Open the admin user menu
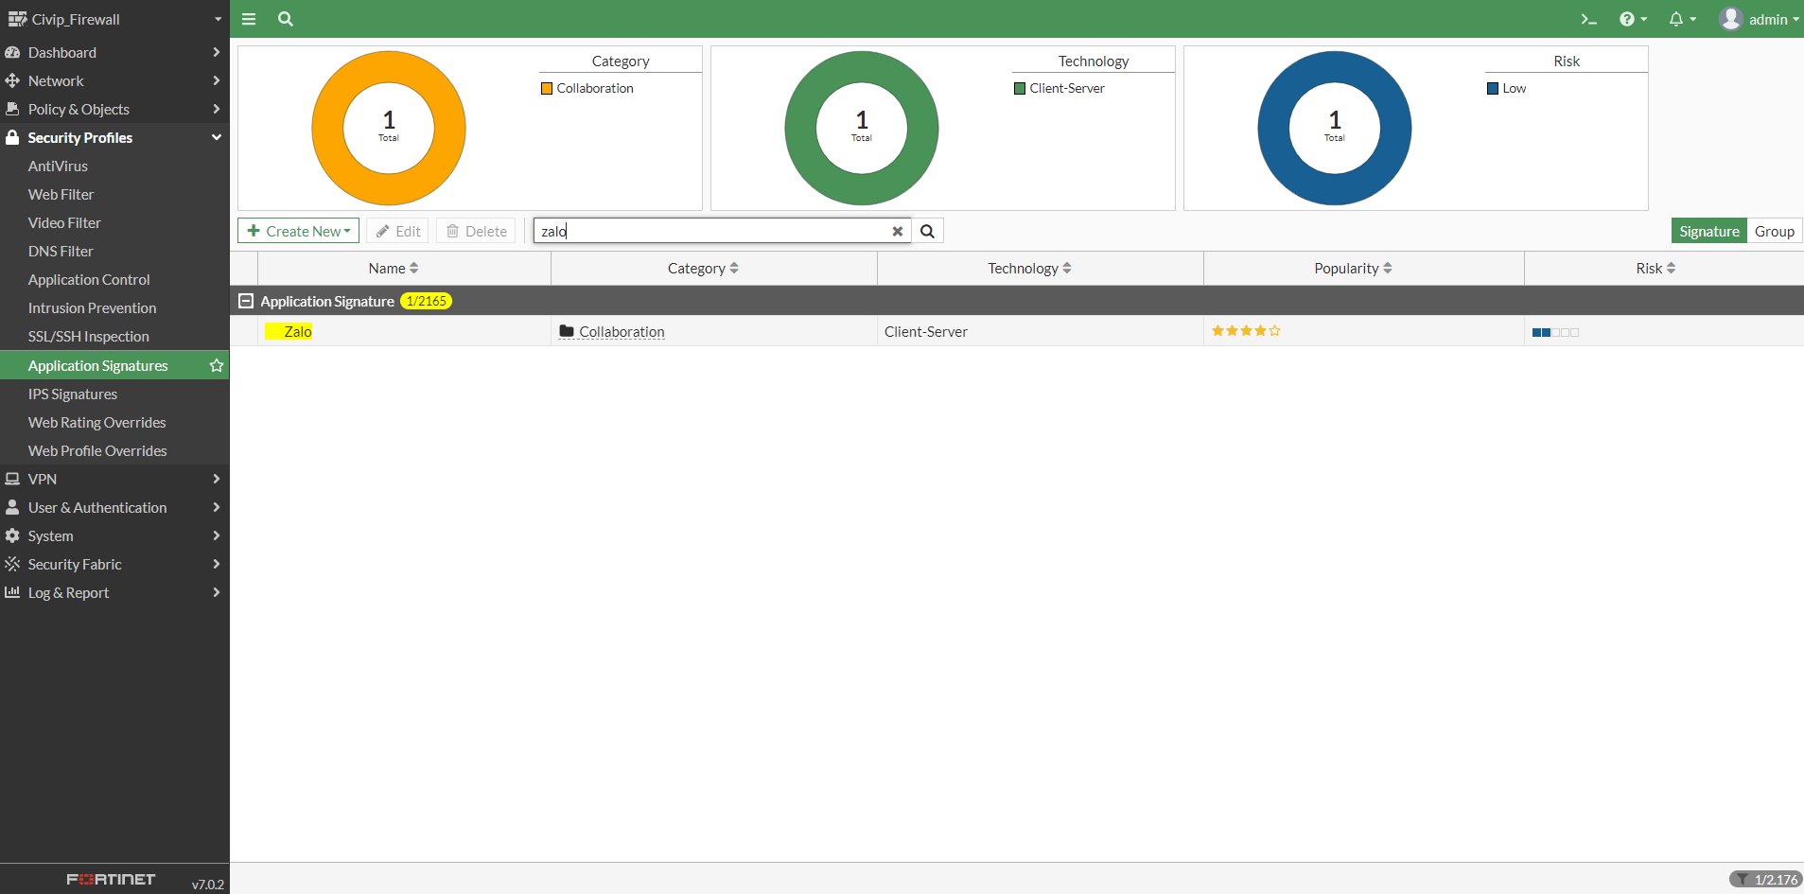This screenshot has height=894, width=1804. [x=1760, y=19]
